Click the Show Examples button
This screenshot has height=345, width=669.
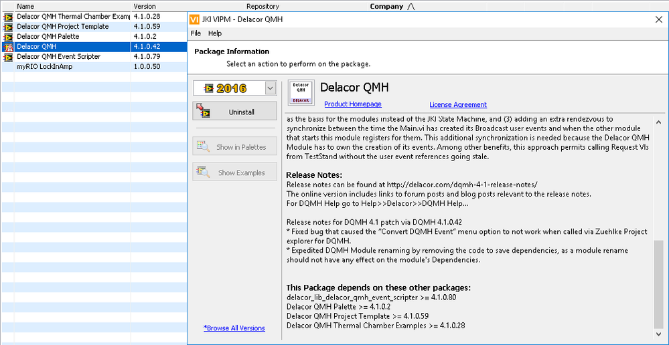pos(234,172)
